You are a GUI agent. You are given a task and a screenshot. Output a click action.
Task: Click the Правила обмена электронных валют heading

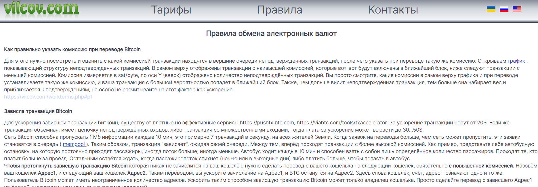pyautogui.click(x=271, y=34)
